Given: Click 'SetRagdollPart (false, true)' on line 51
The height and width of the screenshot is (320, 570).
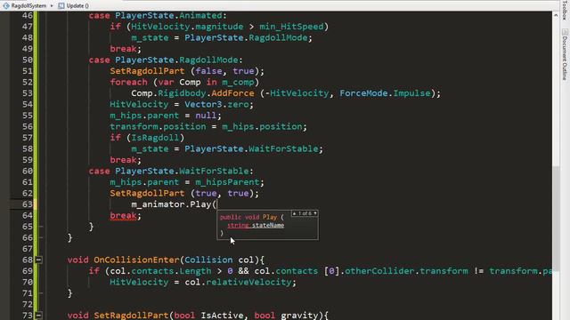Looking at the screenshot, I should (x=184, y=71).
